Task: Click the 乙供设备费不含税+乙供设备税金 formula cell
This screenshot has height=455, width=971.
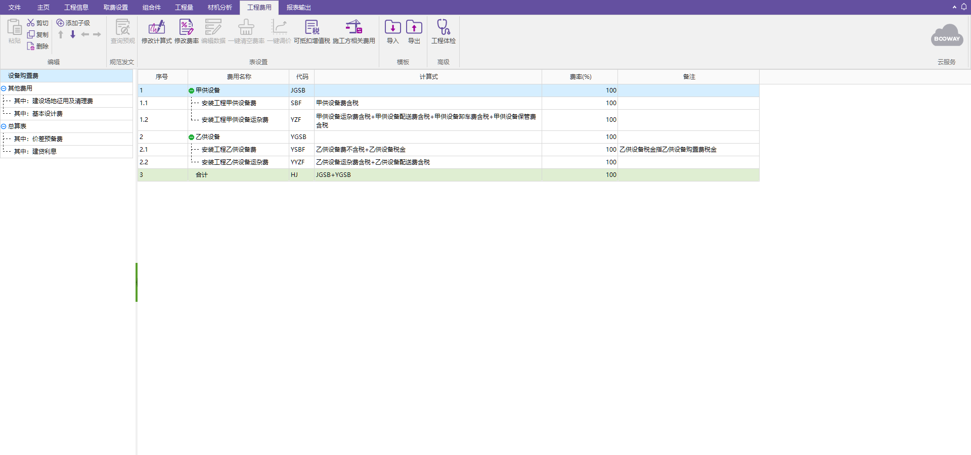Action: click(428, 150)
